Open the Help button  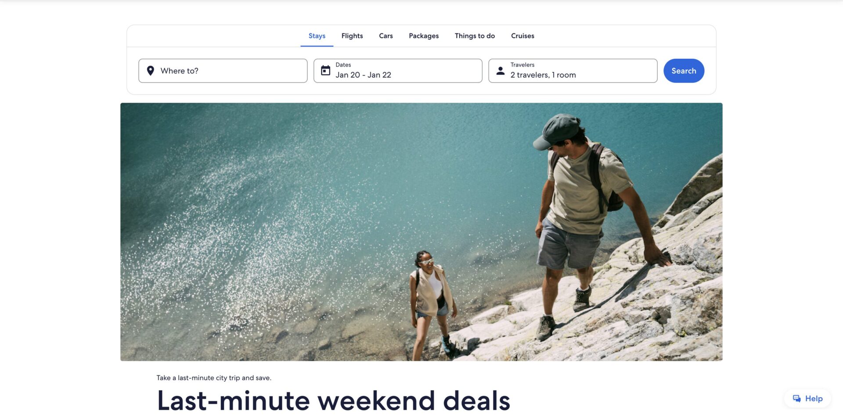[x=807, y=399]
